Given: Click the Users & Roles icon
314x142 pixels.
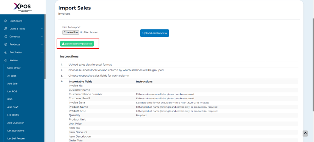Looking at the screenshot, I should coord(6,29).
